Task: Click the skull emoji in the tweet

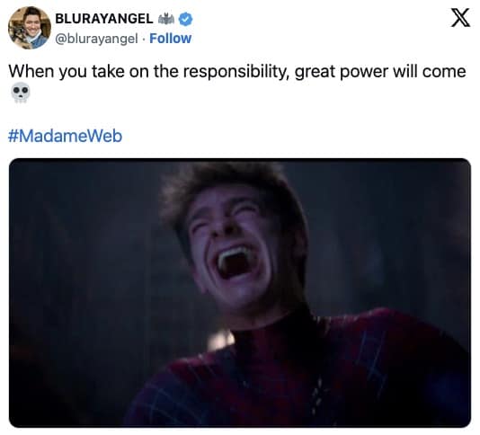Action: (21, 93)
